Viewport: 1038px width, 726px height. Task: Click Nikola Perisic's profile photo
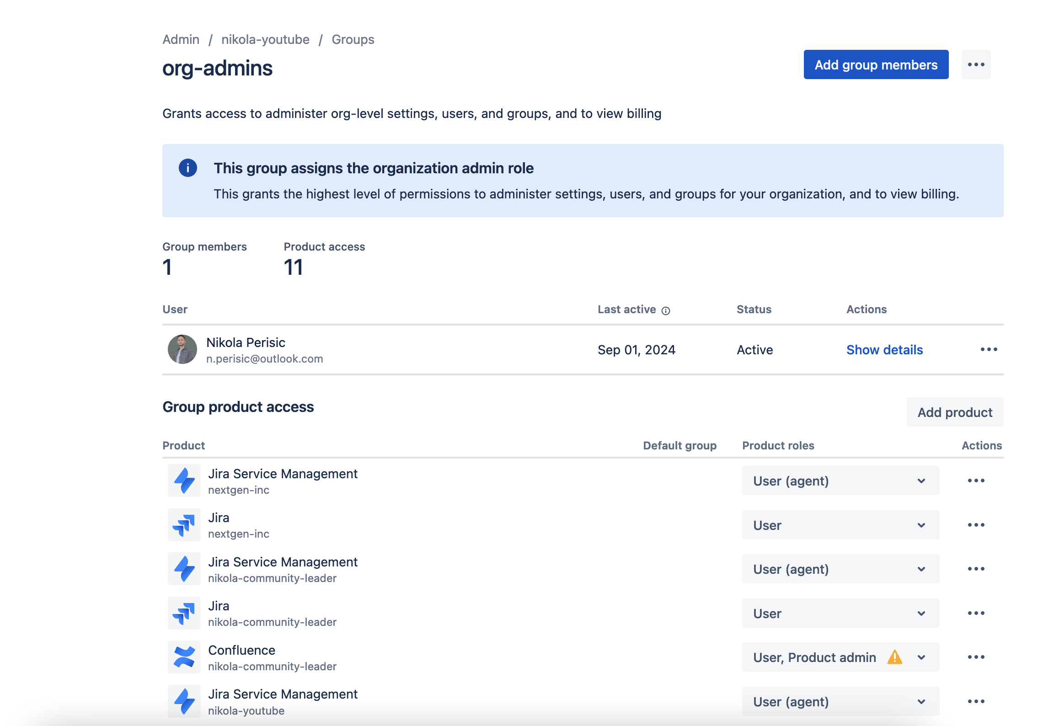pos(182,350)
